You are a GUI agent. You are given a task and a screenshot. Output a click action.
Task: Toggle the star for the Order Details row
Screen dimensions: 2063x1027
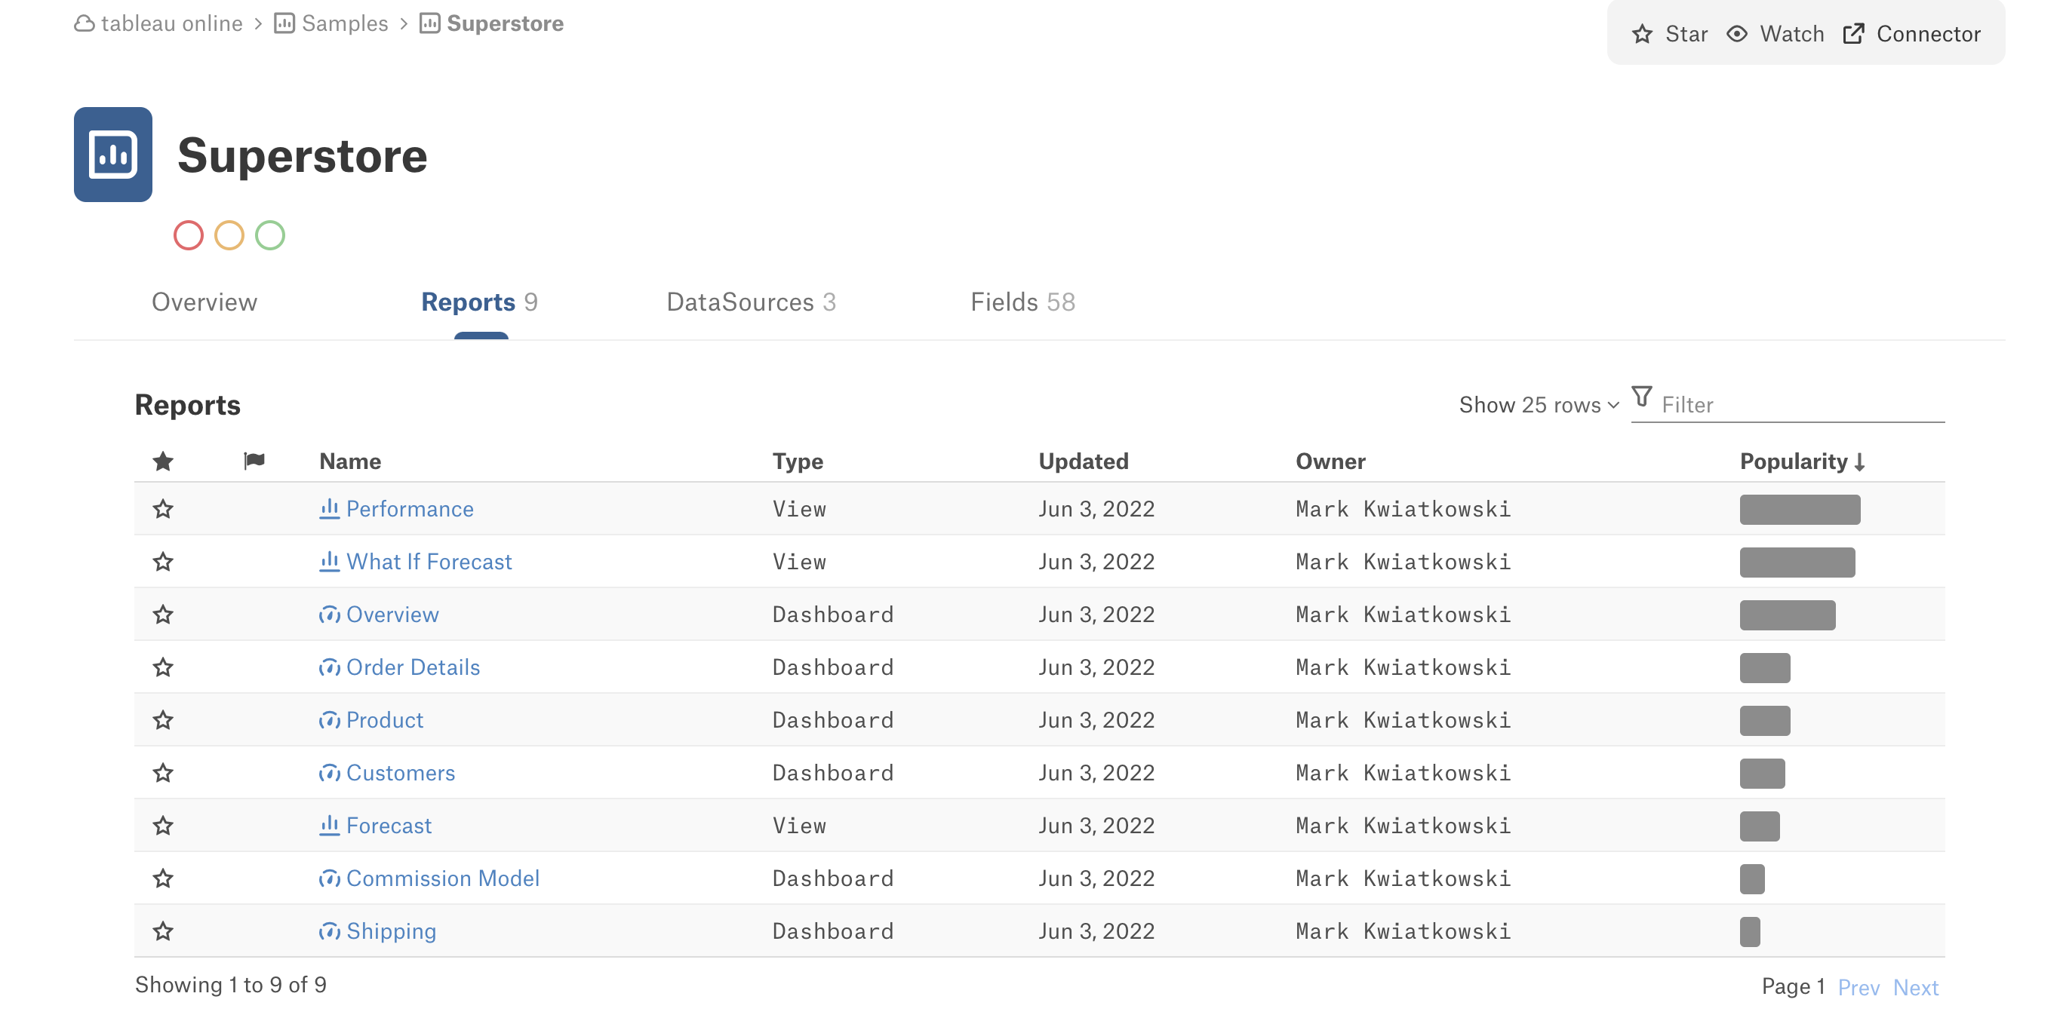(164, 667)
